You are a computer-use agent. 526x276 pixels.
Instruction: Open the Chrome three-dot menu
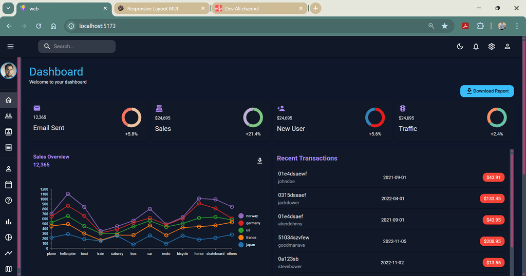pyautogui.click(x=517, y=26)
